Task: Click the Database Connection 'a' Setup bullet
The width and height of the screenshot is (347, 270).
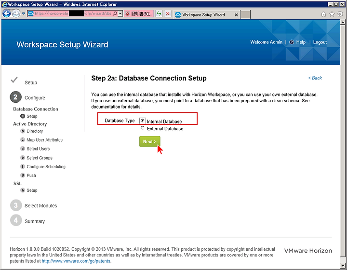Action: click(23, 116)
